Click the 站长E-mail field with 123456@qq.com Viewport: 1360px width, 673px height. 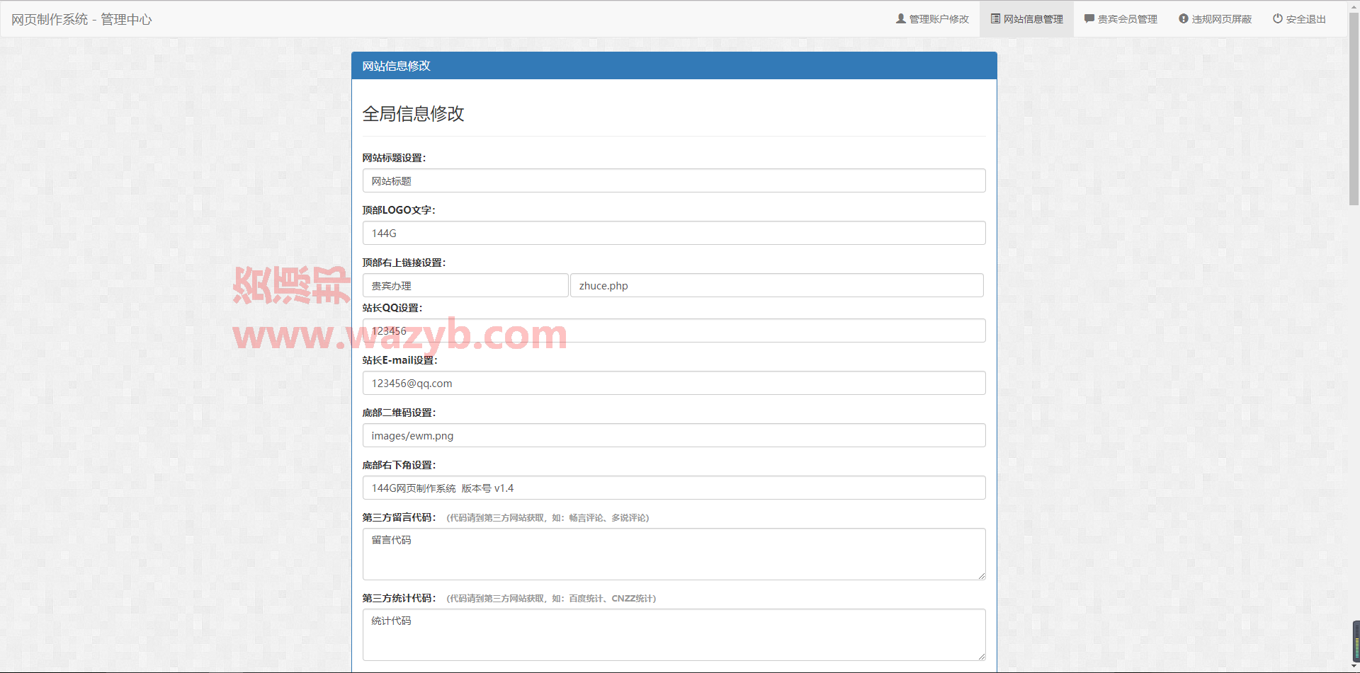[x=674, y=383]
